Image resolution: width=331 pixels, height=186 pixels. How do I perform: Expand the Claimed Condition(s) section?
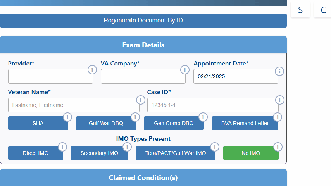143,178
